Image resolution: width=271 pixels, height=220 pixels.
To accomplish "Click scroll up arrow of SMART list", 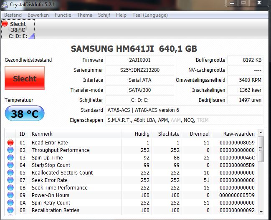I will click(x=261, y=132).
